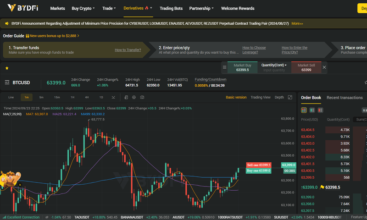The width and height of the screenshot is (367, 220).
Task: Click the announcement megaphone icon
Action: coord(7,23)
